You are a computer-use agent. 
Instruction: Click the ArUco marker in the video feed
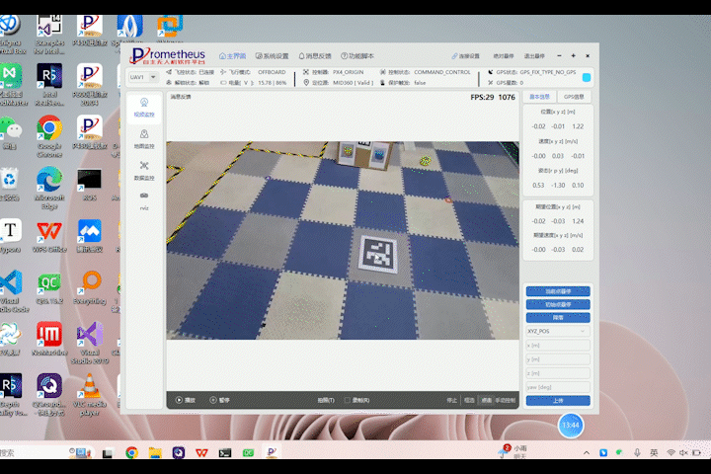click(x=378, y=255)
